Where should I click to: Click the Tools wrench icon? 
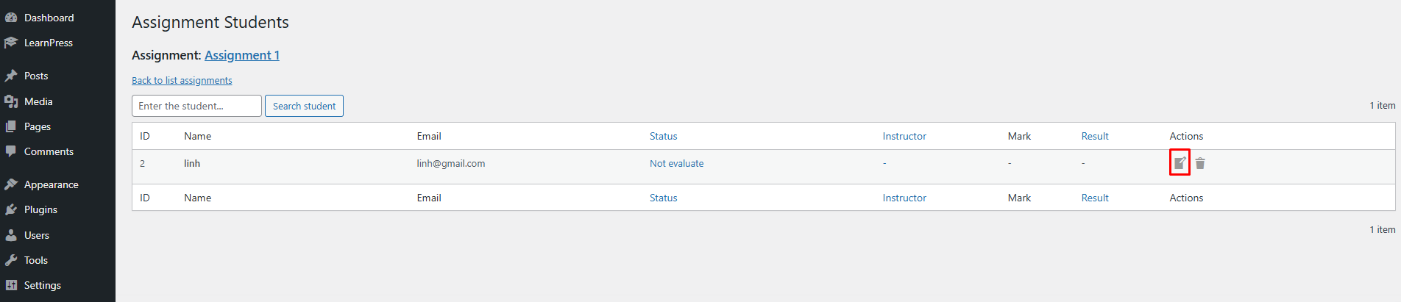pos(11,260)
